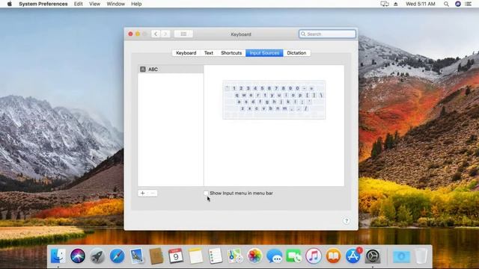
Task: Select the ABC input source row
Action: tap(171, 69)
